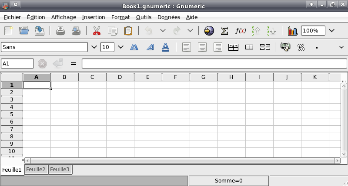Click the Somme=0 status bar field
This screenshot has width=348, height=186.
229,181
